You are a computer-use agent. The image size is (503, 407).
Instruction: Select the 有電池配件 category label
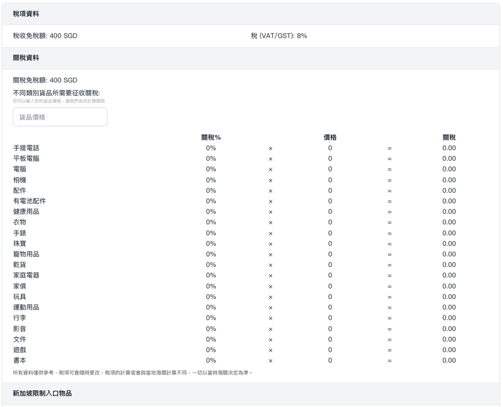[x=30, y=201]
